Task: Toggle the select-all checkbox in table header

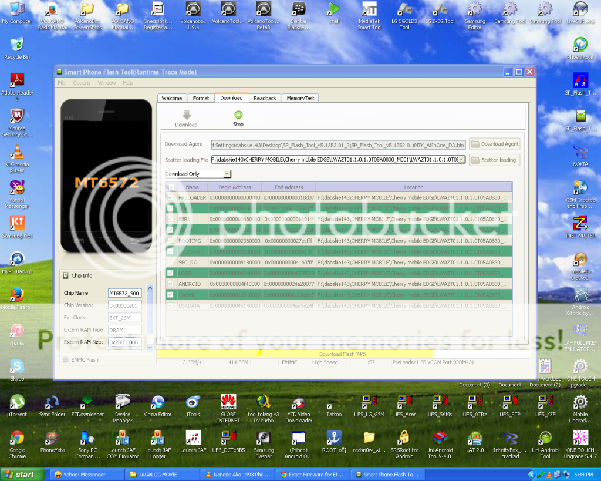Action: click(171, 187)
